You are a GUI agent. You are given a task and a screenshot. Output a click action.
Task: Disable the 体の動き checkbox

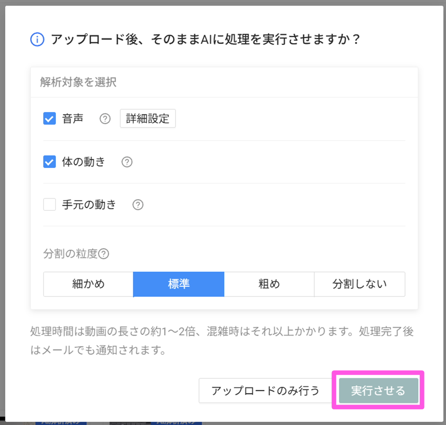click(x=50, y=162)
